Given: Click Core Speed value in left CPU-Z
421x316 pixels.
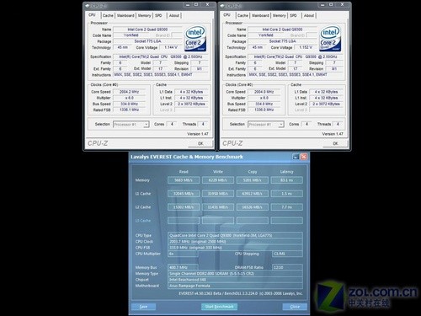Looking at the screenshot, I should pyautogui.click(x=129, y=92).
